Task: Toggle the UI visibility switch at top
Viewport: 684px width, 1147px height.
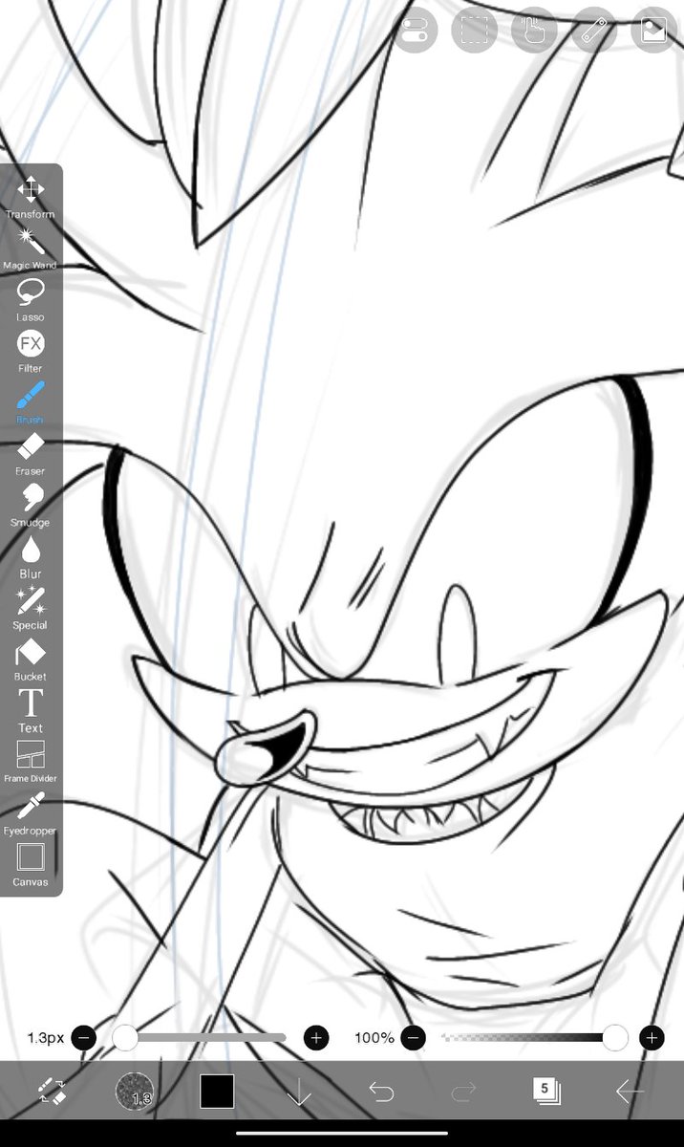Action: 415,31
